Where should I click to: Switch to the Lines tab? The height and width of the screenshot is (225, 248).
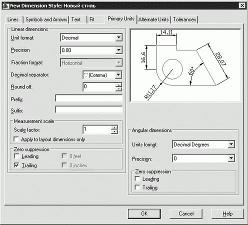point(14,19)
